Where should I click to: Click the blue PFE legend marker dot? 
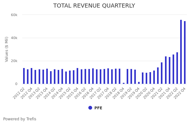coord(90,108)
